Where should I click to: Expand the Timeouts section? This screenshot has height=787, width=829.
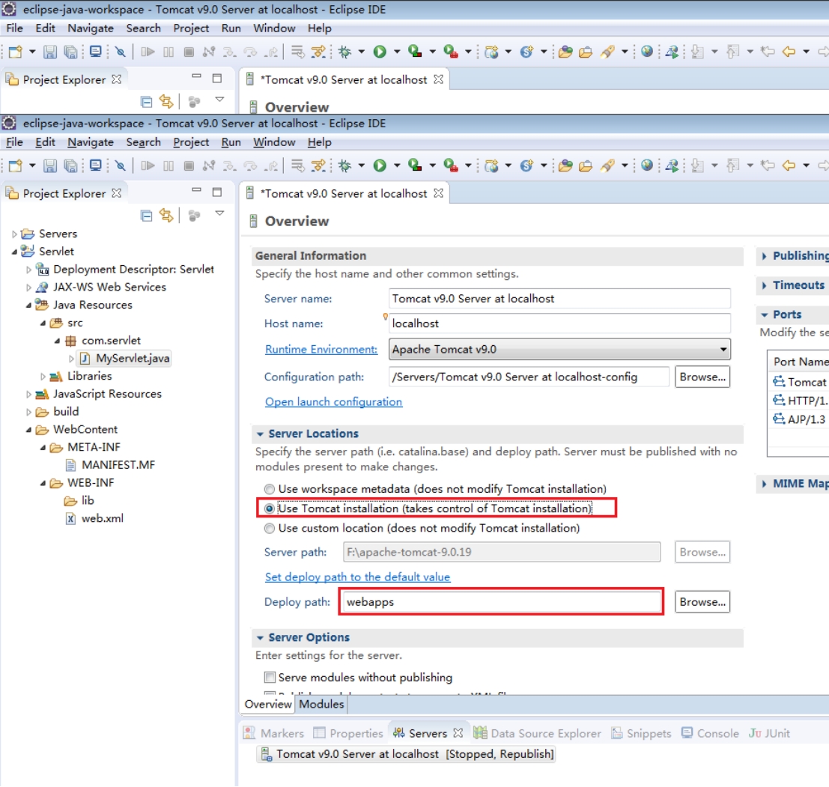tap(764, 285)
